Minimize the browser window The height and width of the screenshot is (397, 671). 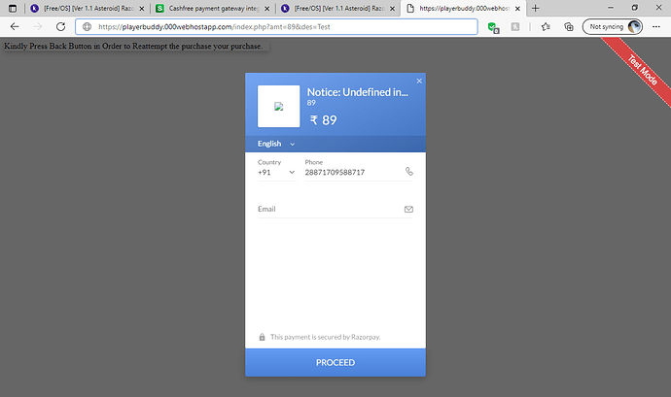click(x=611, y=8)
